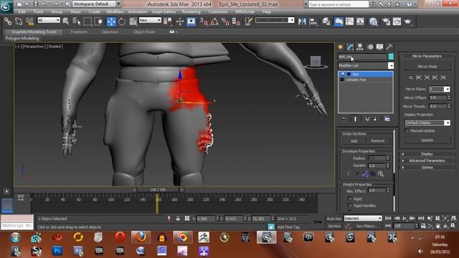Open the Edit menu
The height and width of the screenshot is (258, 459).
22,11
